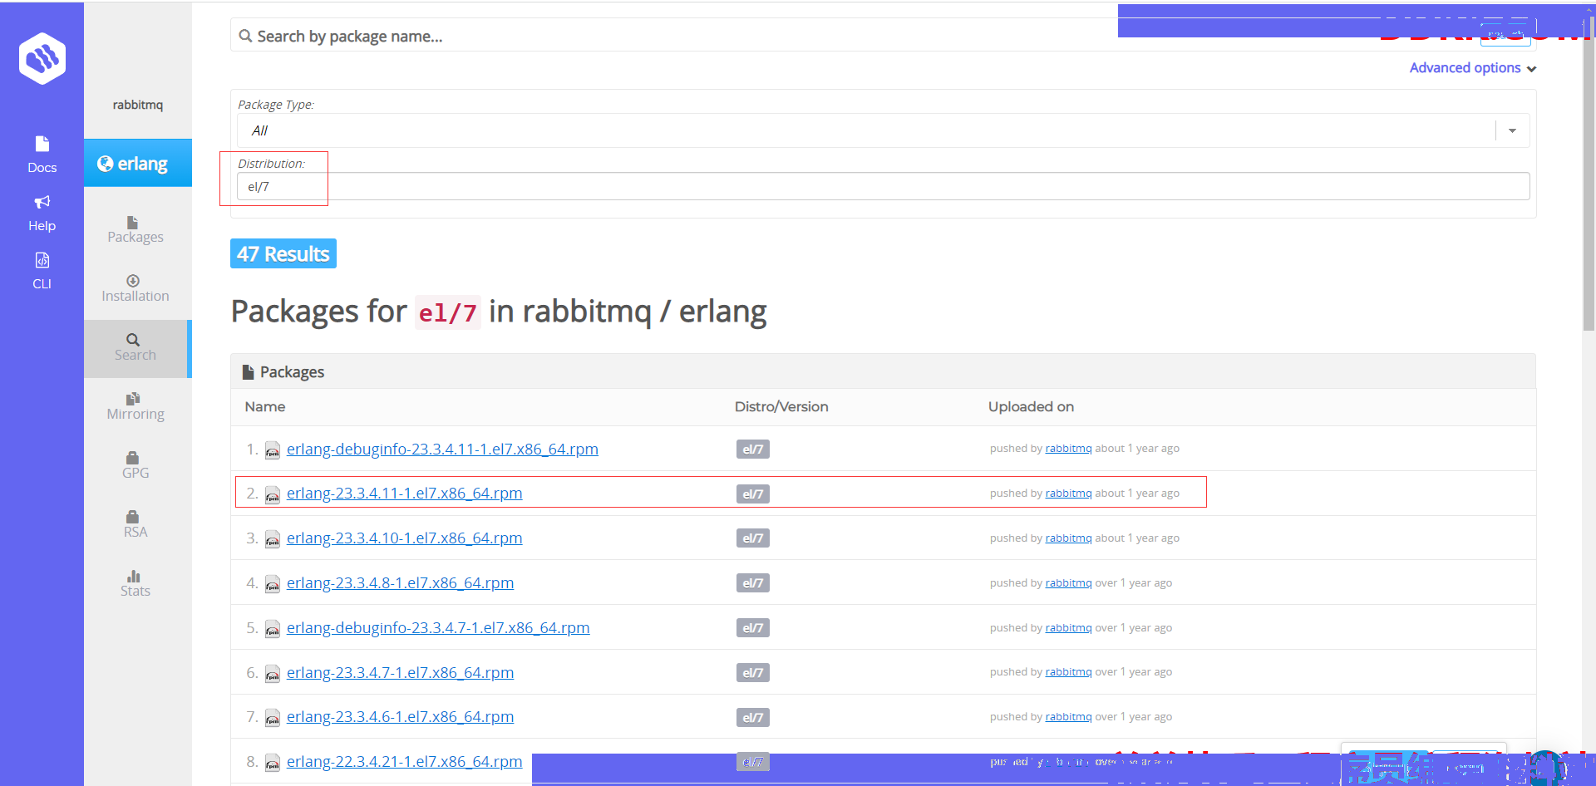This screenshot has width=1596, height=786.
Task: Open erlang-23.3.4.6-1.el7.x86_64.rpm link
Action: 400,716
